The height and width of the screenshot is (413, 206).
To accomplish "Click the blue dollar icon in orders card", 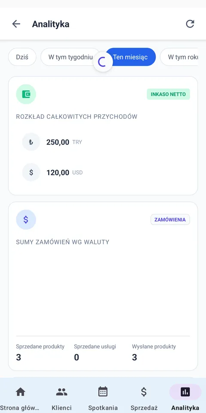I will 26,220.
